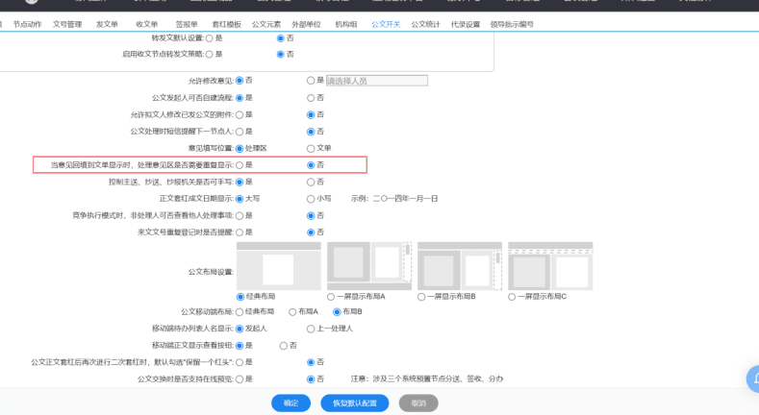Select the 一屏显示布局B radio button

coord(421,297)
